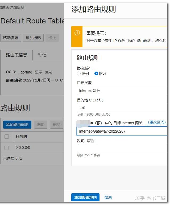
Task: Click the 显示 link next to OCID
Action: coord(39,72)
